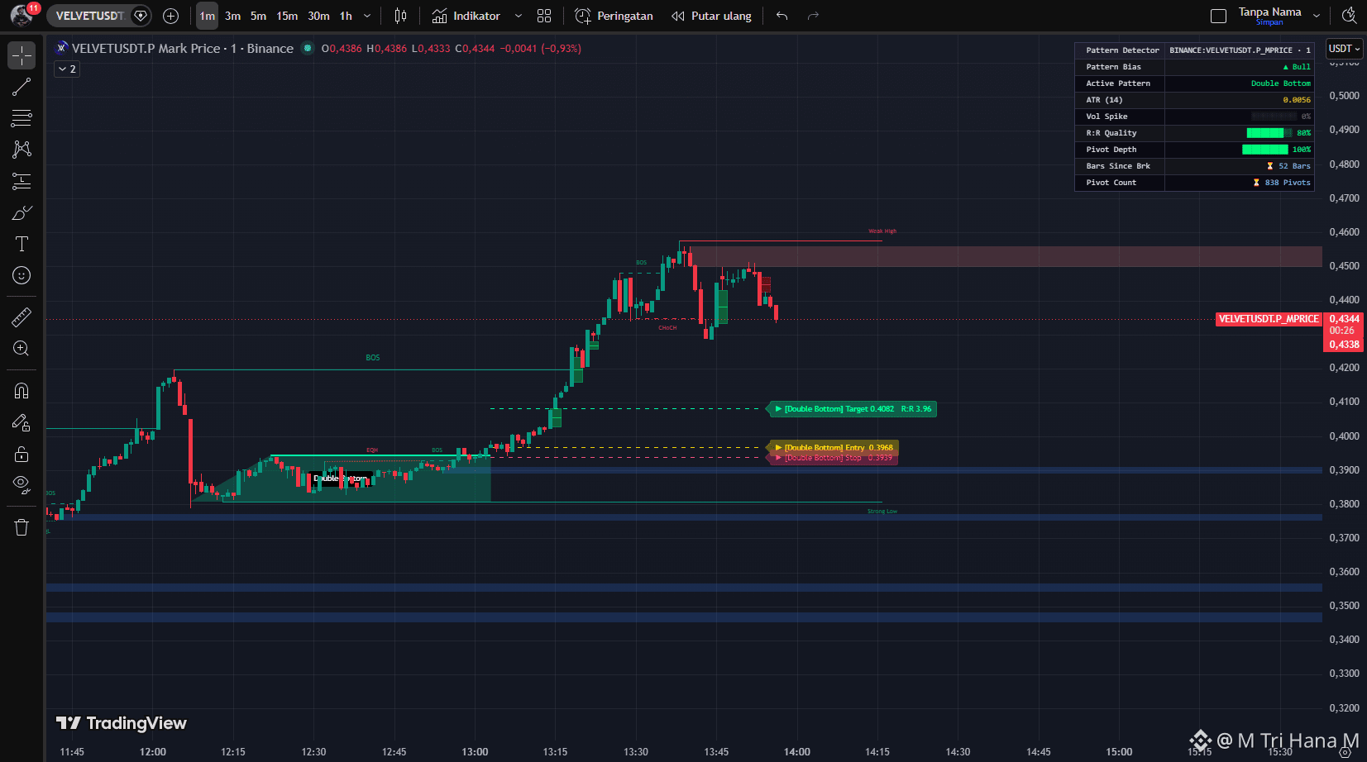Click the Active Pattern value Double Bottom

pos(1280,83)
